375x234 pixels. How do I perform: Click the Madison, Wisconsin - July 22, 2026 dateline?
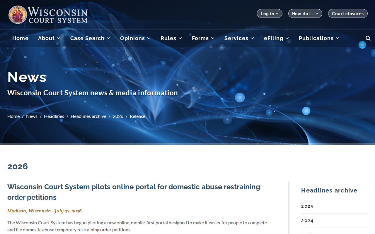pyautogui.click(x=45, y=211)
